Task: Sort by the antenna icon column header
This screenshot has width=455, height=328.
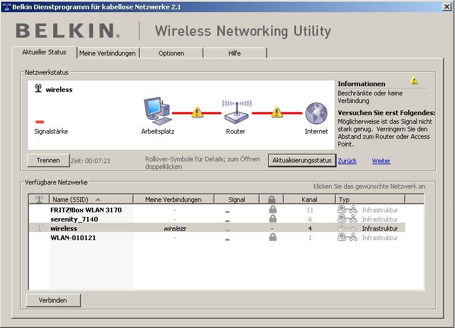Action: click(39, 199)
